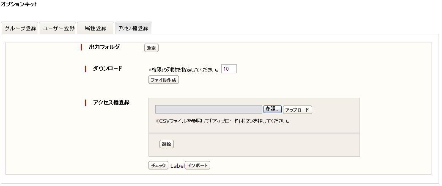Click the 削除 button
The image size is (442, 186).
[x=167, y=144]
